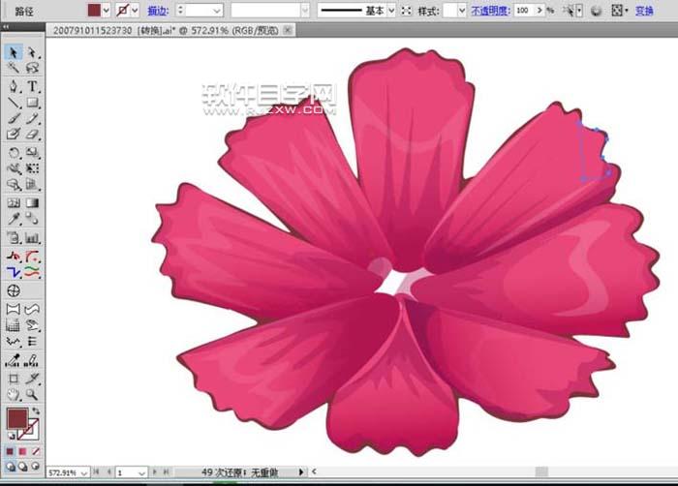
Task: Open the fill color dropdown in control bar
Action: [108, 10]
